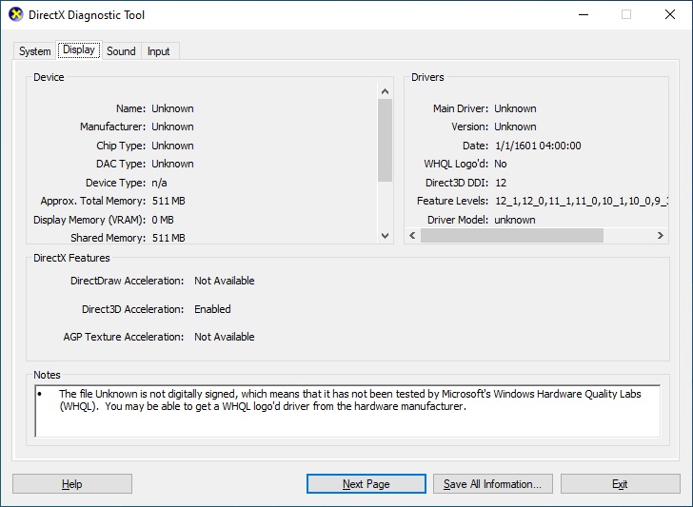Select the Feature Levels value
The width and height of the screenshot is (693, 507).
(582, 201)
